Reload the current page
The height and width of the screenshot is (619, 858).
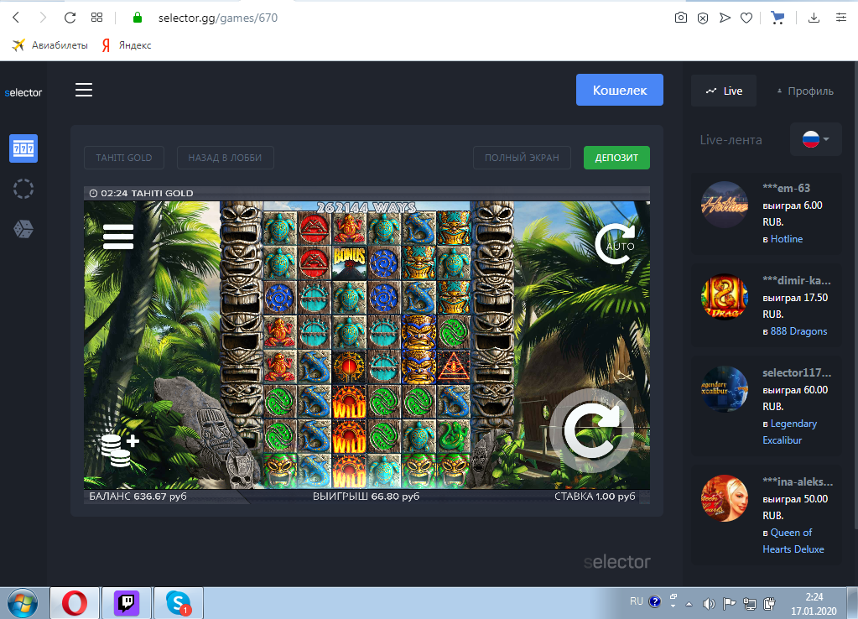70,18
